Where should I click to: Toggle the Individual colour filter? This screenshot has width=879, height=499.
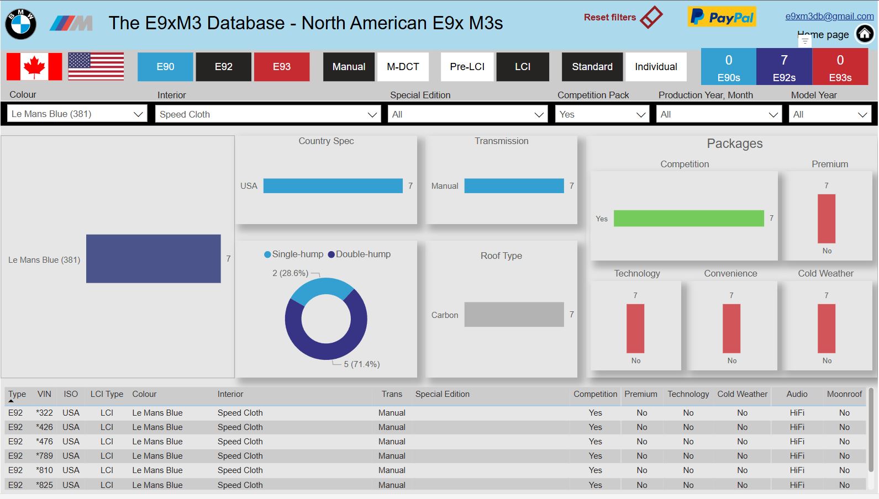click(656, 67)
